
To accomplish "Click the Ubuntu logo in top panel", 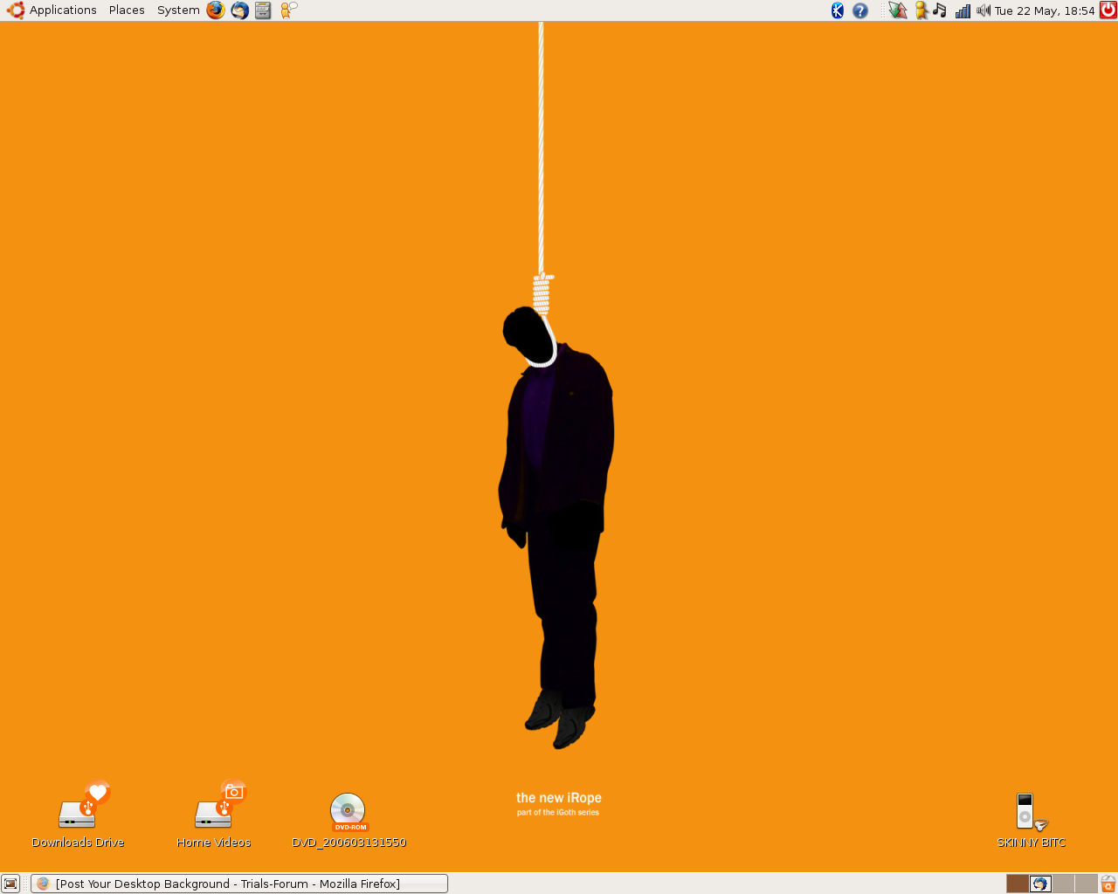I will click(x=16, y=10).
